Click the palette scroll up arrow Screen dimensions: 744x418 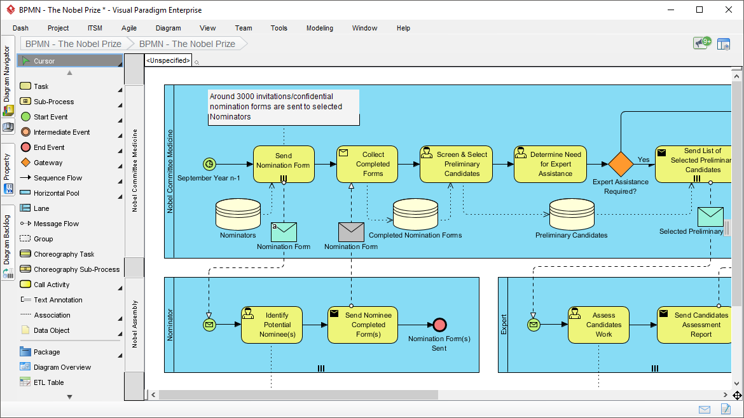point(70,73)
